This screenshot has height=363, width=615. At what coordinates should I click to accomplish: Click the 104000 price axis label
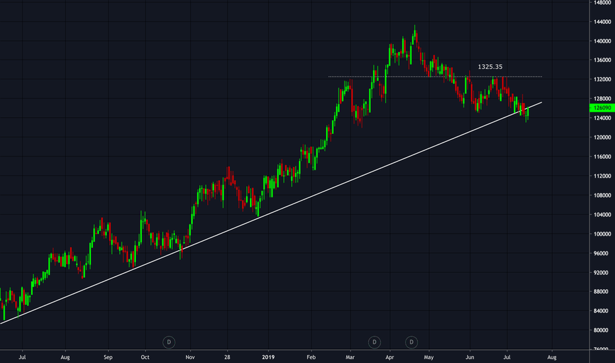pos(602,214)
